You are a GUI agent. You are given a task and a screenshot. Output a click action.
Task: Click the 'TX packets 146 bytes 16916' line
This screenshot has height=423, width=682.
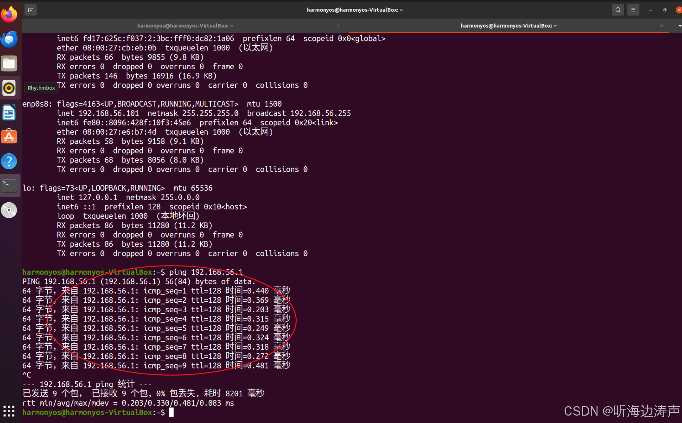coord(137,76)
